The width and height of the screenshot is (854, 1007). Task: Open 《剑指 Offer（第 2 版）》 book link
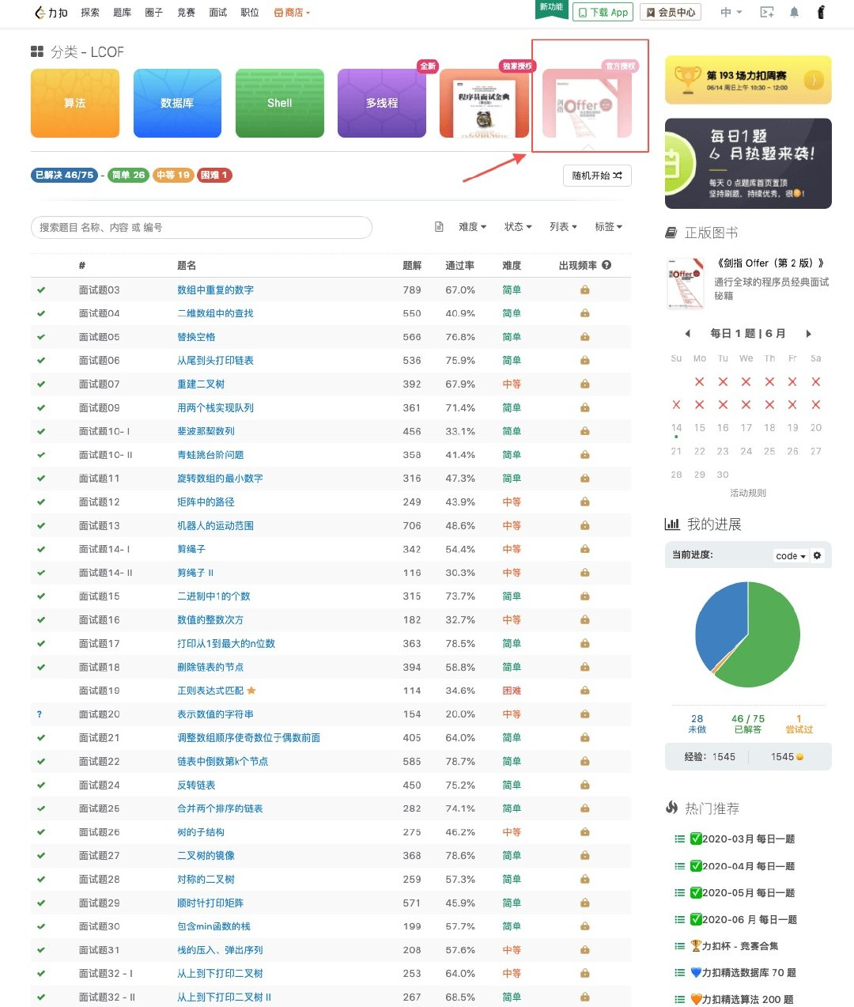point(771,263)
